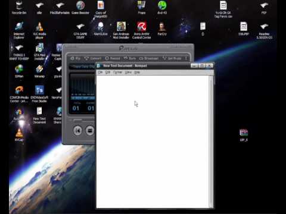This screenshot has height=214, width=286.
Task: Select the Internet Explorer desktop icon
Action: (19, 30)
